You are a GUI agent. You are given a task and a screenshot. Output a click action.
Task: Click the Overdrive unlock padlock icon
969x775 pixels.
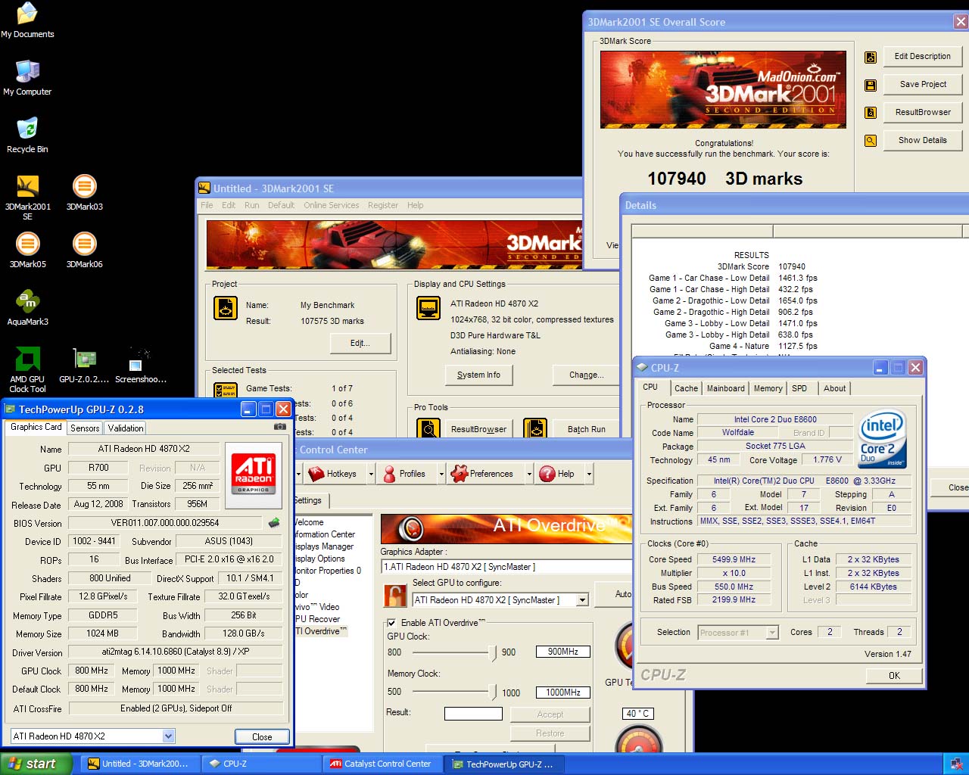coord(395,596)
